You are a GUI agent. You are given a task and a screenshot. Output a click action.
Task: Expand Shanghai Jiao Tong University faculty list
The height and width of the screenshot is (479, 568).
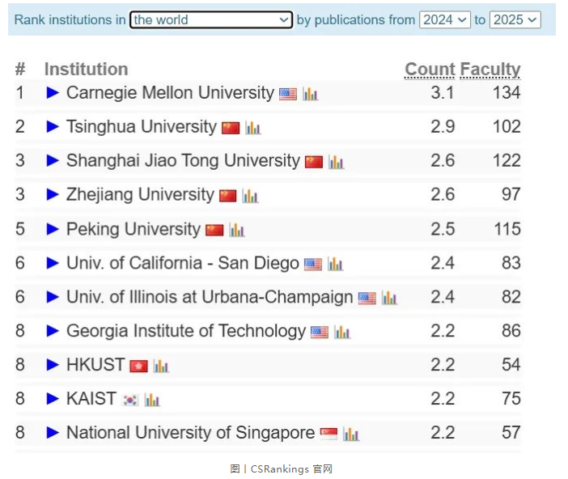tap(53, 160)
